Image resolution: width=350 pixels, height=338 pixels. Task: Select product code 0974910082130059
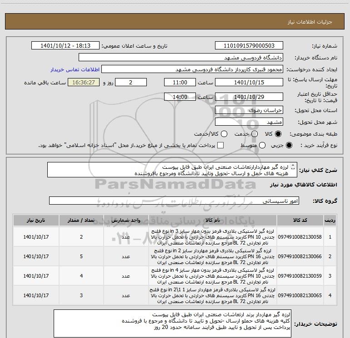pyautogui.click(x=300, y=276)
